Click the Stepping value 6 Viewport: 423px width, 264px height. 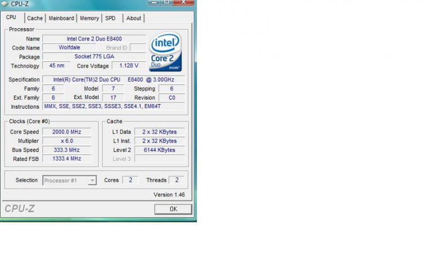pyautogui.click(x=171, y=88)
